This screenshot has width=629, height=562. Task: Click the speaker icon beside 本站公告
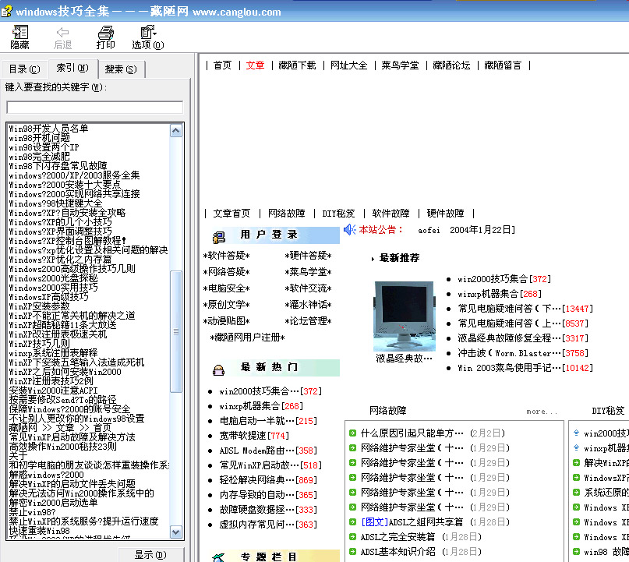350,229
